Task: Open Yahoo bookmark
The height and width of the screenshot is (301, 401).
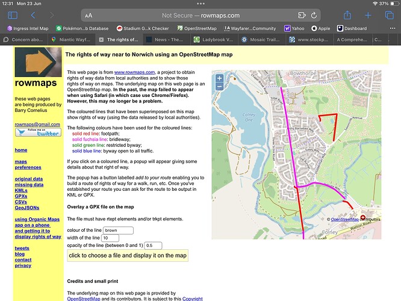Action: point(294,28)
